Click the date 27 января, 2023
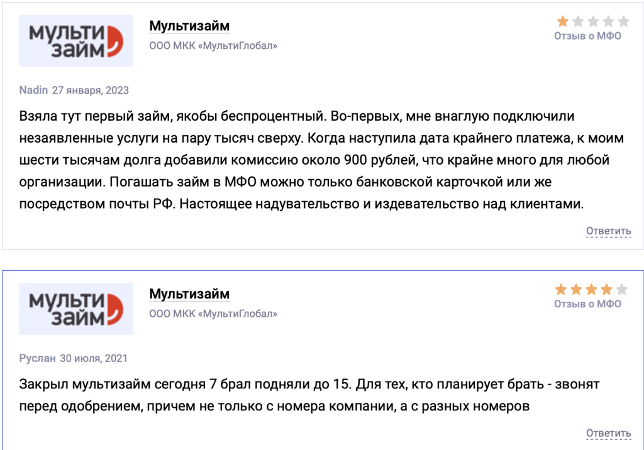 point(90,91)
